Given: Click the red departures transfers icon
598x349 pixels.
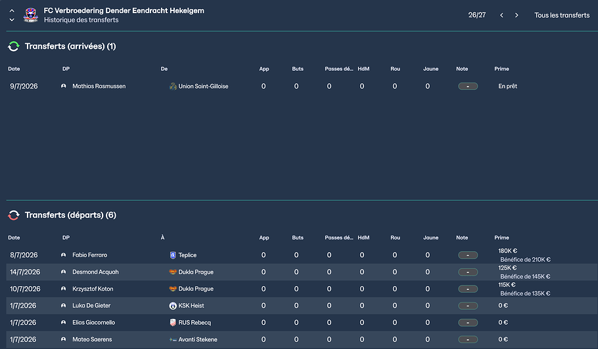Looking at the screenshot, I should 13,215.
